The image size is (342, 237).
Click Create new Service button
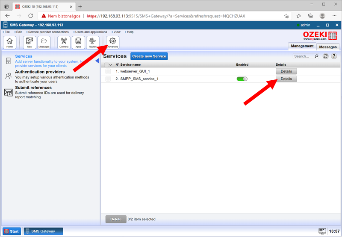149,56
